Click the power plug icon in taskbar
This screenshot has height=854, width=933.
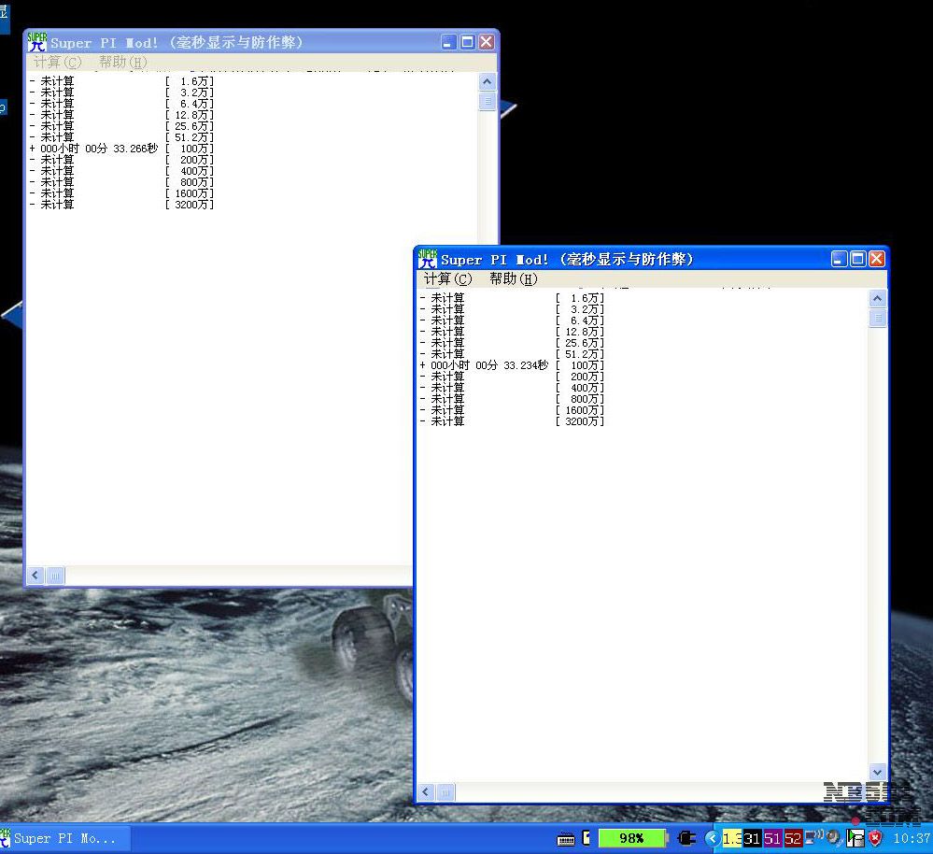tap(687, 838)
